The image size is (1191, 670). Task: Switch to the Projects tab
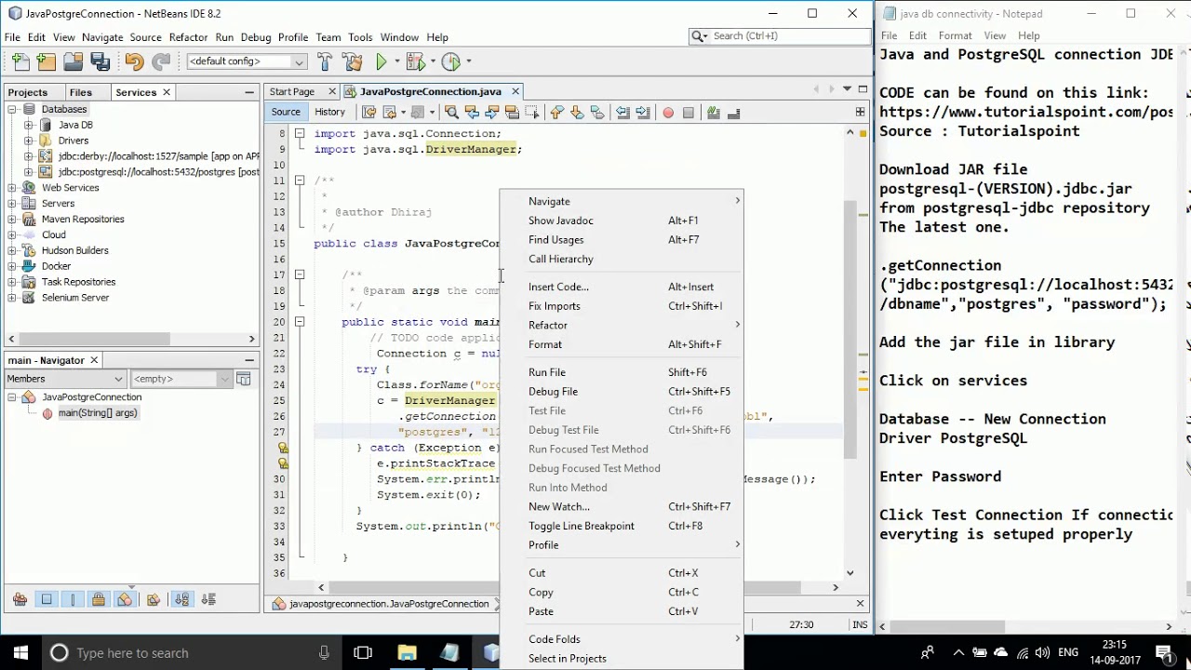point(28,92)
